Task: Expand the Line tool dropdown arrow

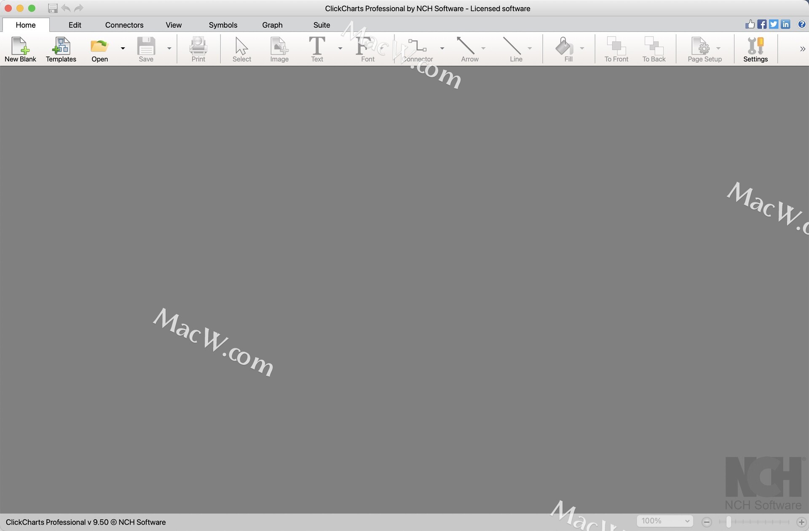Action: [x=530, y=49]
